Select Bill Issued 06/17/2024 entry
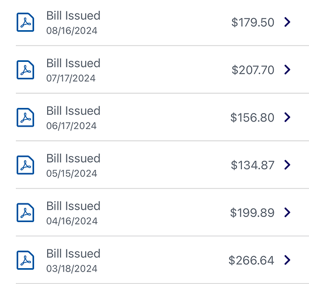 pyautogui.click(x=162, y=117)
